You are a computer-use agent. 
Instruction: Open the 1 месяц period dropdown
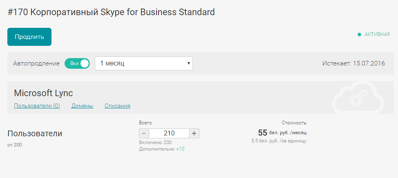pos(143,63)
